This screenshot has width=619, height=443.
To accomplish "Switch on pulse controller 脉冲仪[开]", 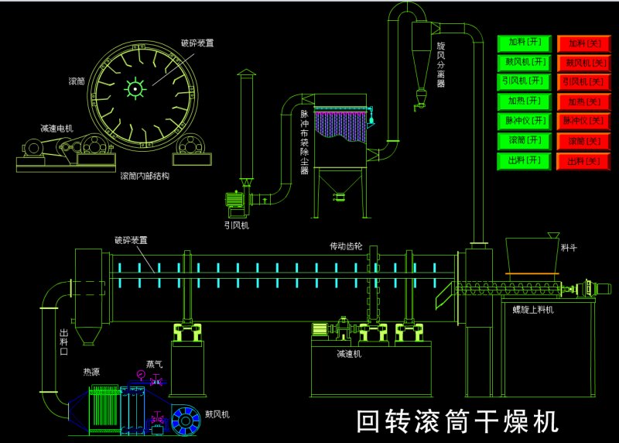I will pos(525,122).
